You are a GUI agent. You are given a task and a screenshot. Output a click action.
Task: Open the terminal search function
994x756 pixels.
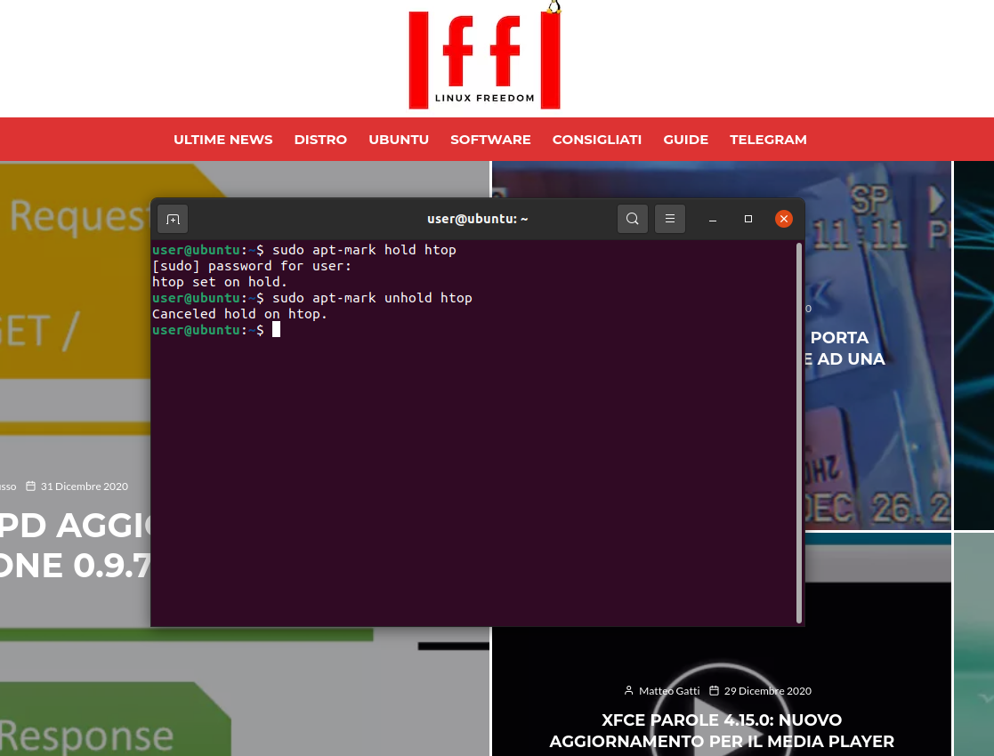coord(633,218)
